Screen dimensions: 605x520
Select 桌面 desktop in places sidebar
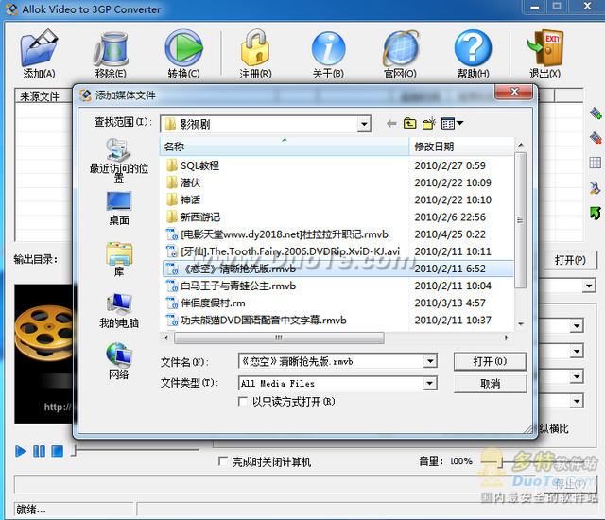[119, 209]
